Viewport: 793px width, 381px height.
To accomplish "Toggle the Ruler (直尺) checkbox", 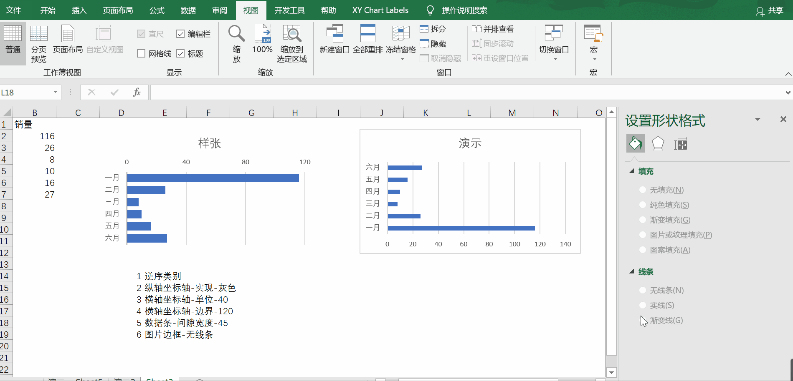I will tap(141, 34).
